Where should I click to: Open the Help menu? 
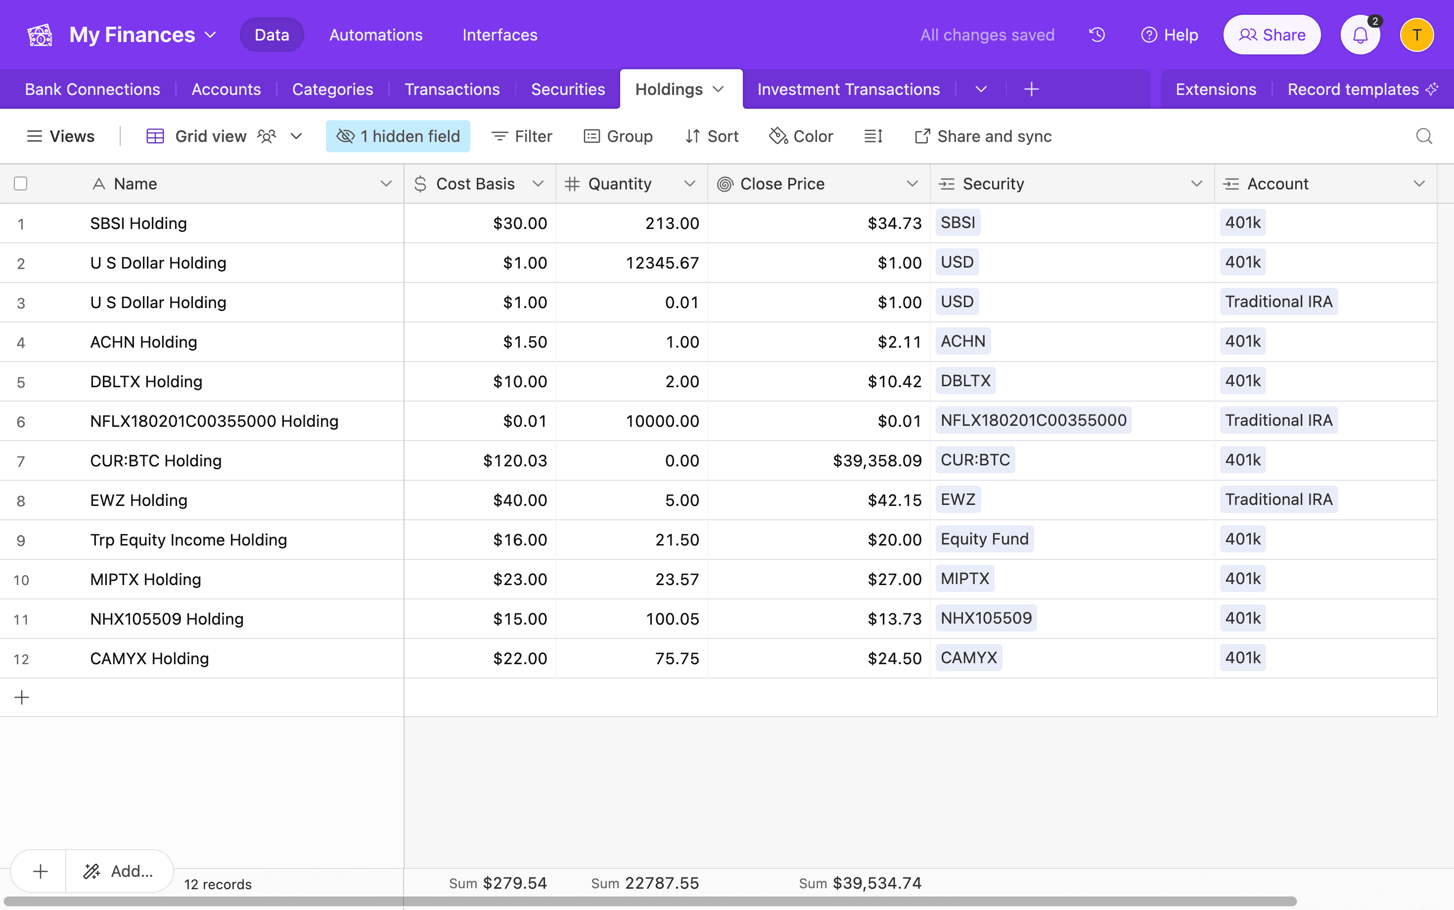[x=1169, y=34]
